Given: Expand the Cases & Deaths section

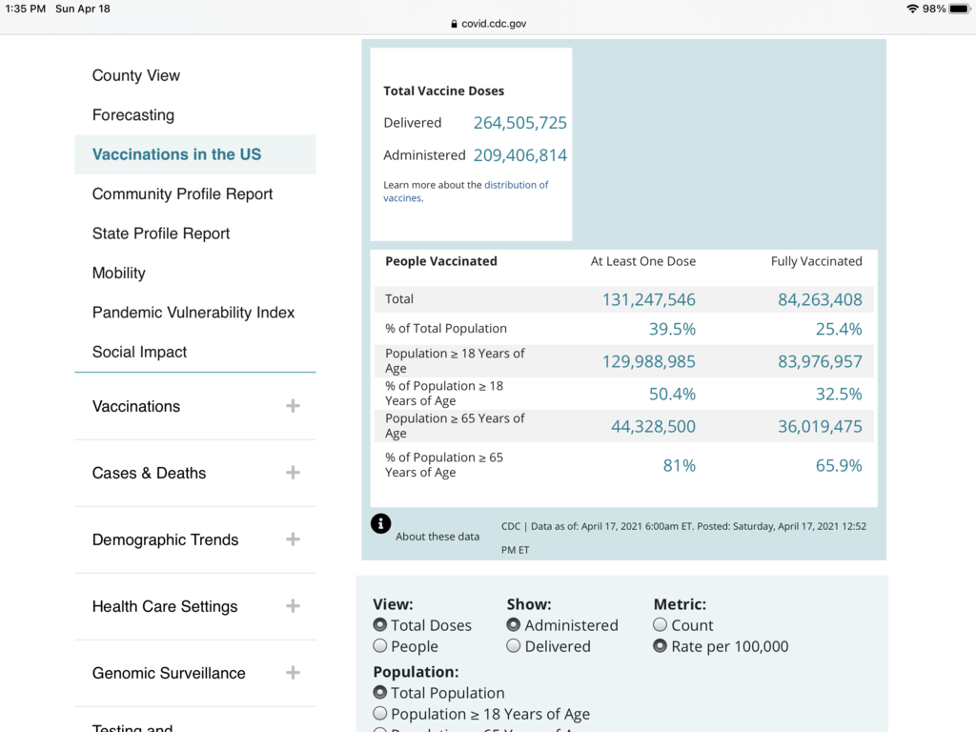Looking at the screenshot, I should pyautogui.click(x=293, y=473).
